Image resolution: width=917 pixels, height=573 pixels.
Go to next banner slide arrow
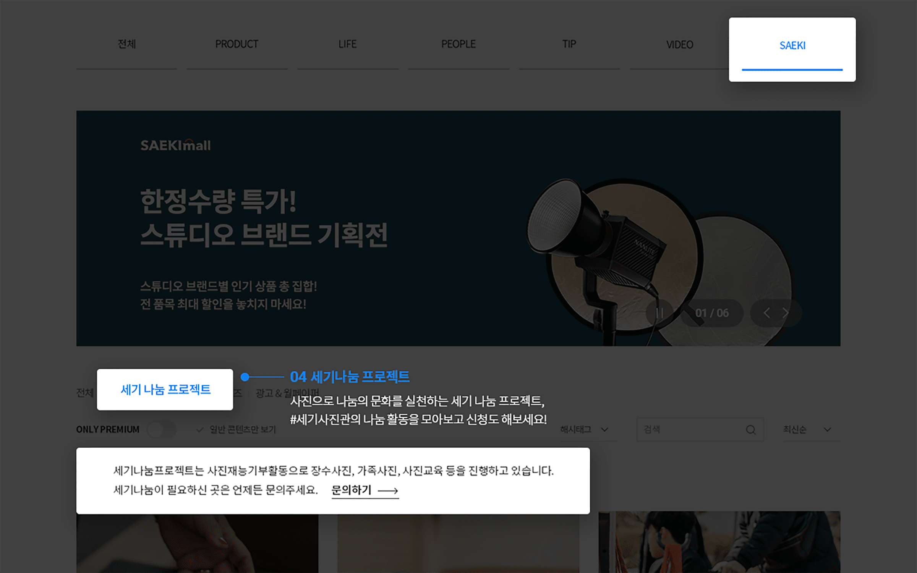coord(786,313)
